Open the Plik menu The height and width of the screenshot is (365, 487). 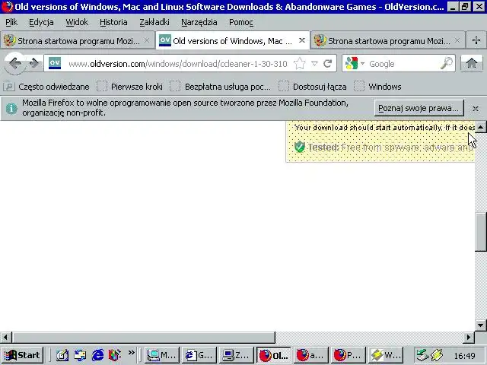click(11, 22)
